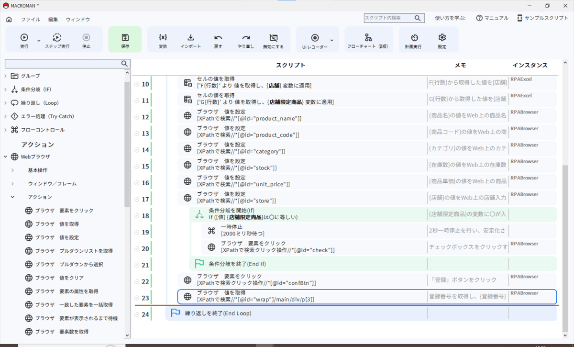The image size is (574, 347).
Task: Click If branch icon on row 18
Action: click(199, 215)
